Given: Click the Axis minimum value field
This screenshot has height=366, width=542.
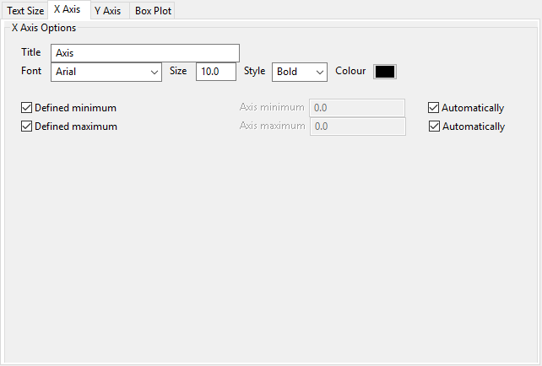Looking at the screenshot, I should tap(358, 108).
